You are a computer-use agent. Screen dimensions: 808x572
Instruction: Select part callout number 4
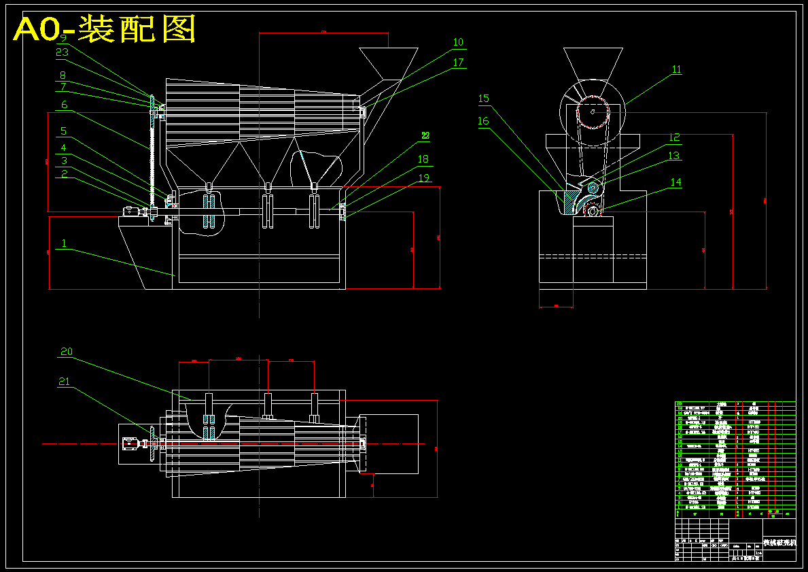pyautogui.click(x=64, y=147)
